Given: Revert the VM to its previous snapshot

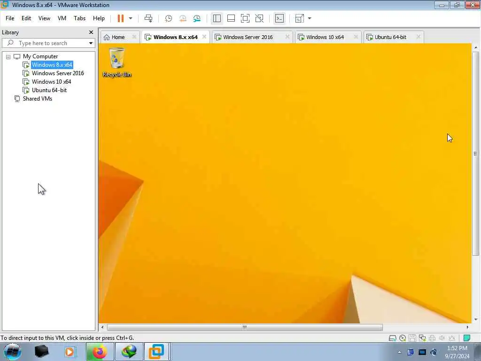Looking at the screenshot, I should (x=183, y=18).
